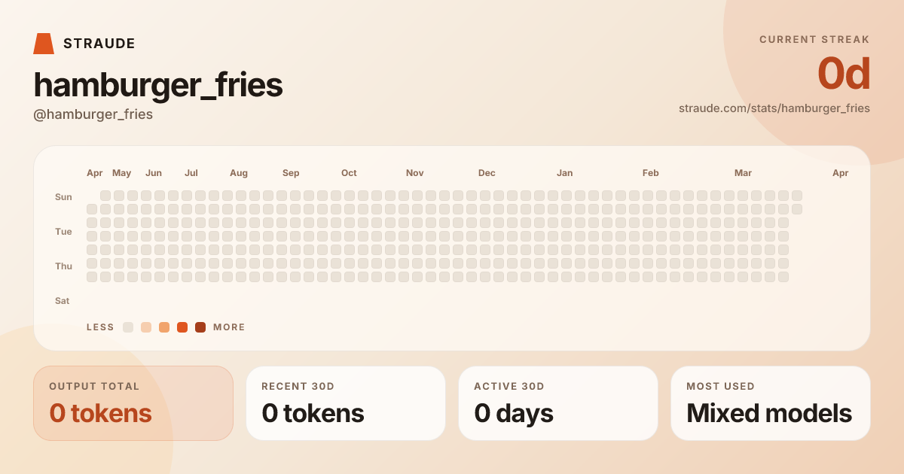
Task: Open the straude.com/stats/hamburger_fries link
Action: pos(774,108)
